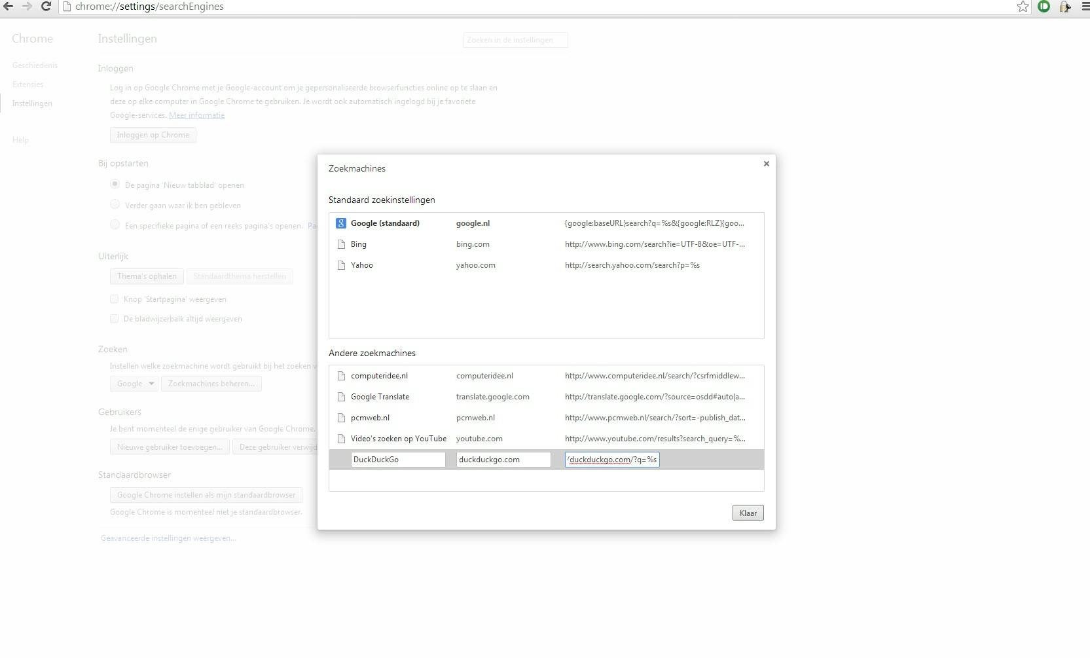Screen dimensions: 1090x658
Task: Select 'Video's zoeken op YouTube' entry
Action: [x=399, y=439]
